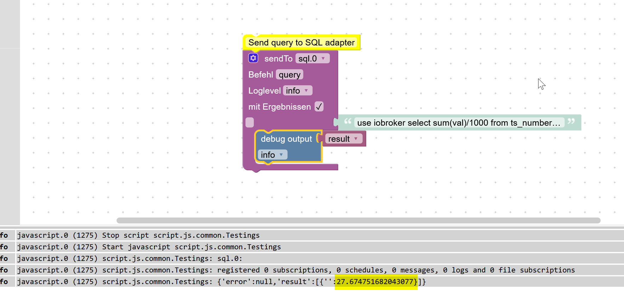Click the empty slot toggle below mit Ergebnissen
Image resolution: width=624 pixels, height=293 pixels.
click(x=249, y=122)
